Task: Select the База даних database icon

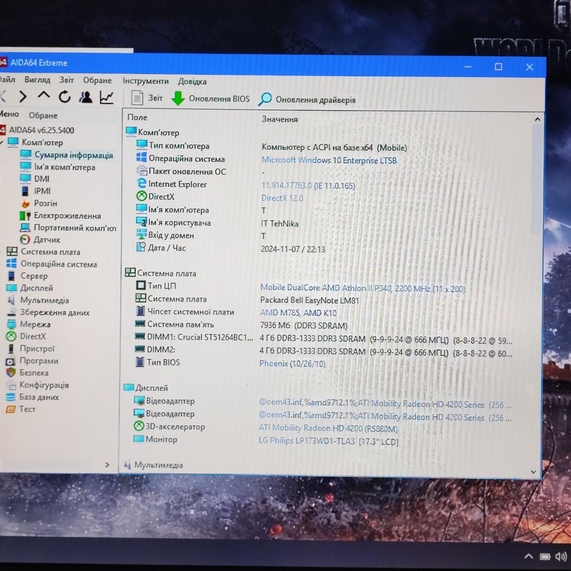Action: coord(11,397)
